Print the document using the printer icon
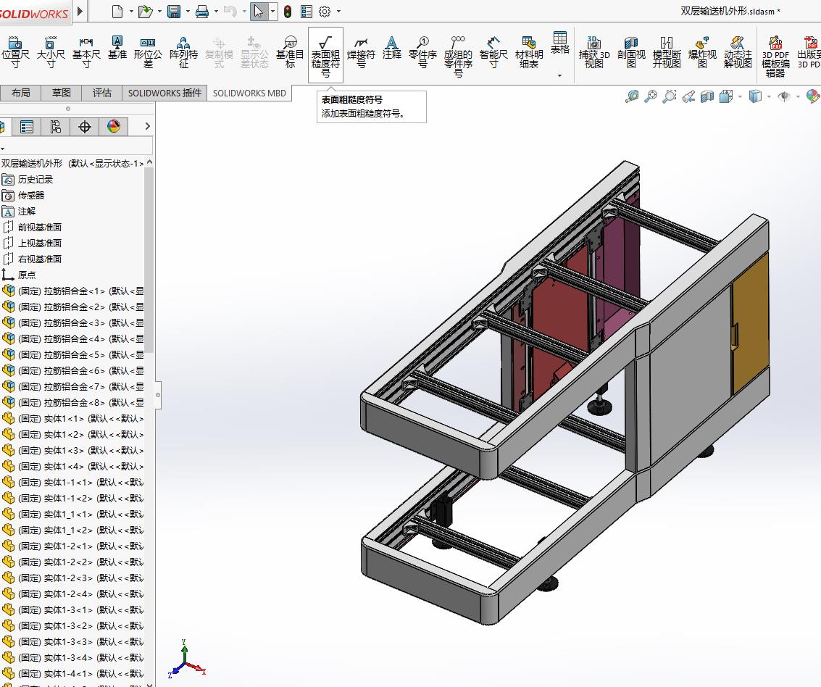This screenshot has height=687, width=821. tap(202, 11)
